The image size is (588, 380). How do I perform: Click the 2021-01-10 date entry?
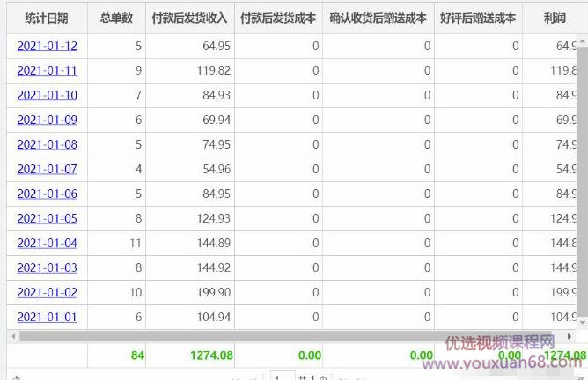47,95
